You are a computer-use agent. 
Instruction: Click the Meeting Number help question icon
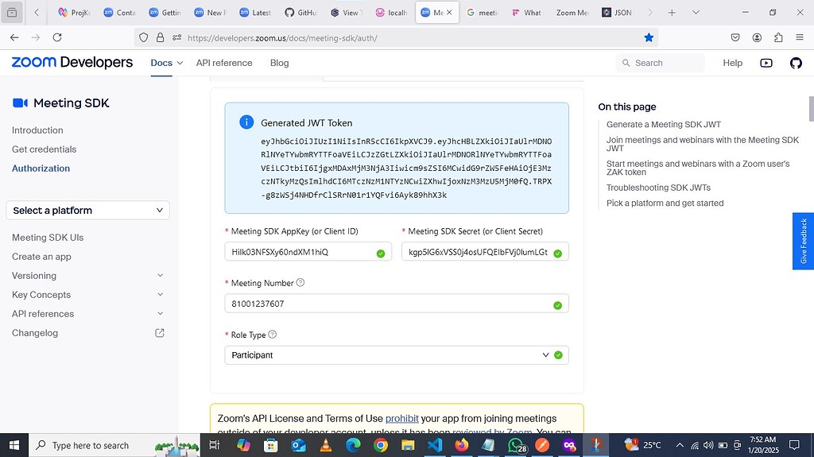click(x=300, y=282)
